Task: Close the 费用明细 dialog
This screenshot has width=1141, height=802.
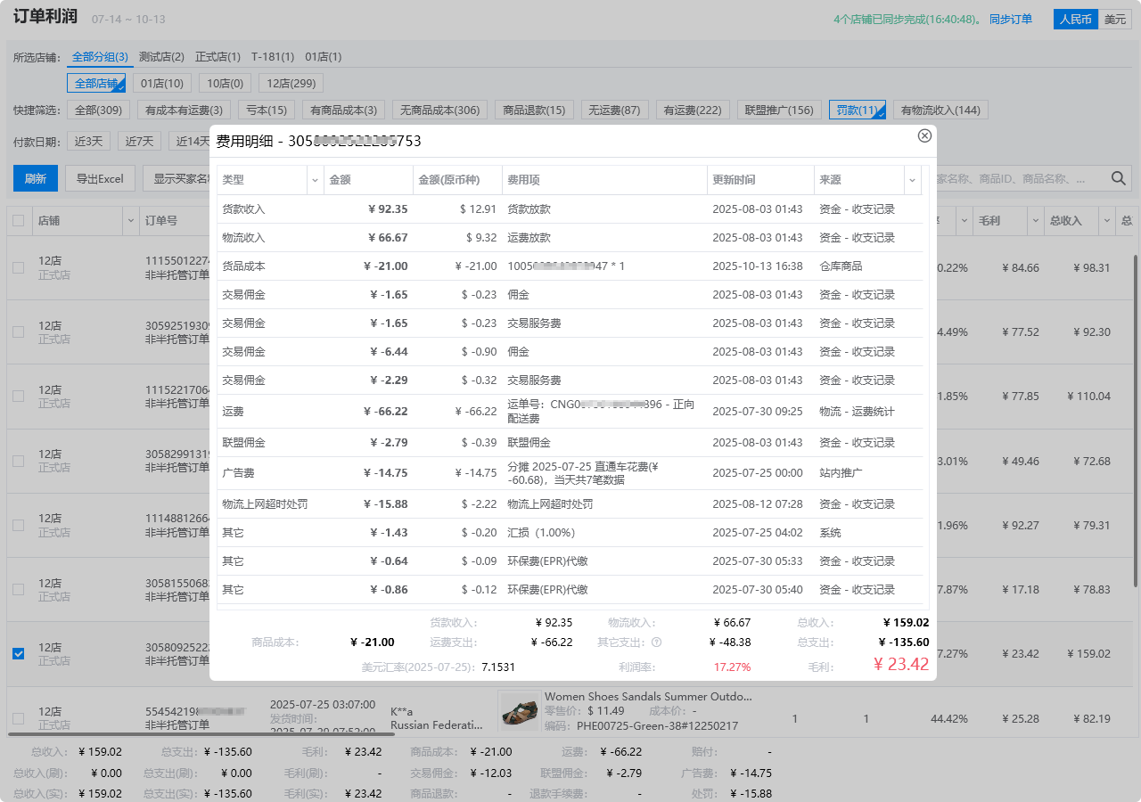Action: 924,135
